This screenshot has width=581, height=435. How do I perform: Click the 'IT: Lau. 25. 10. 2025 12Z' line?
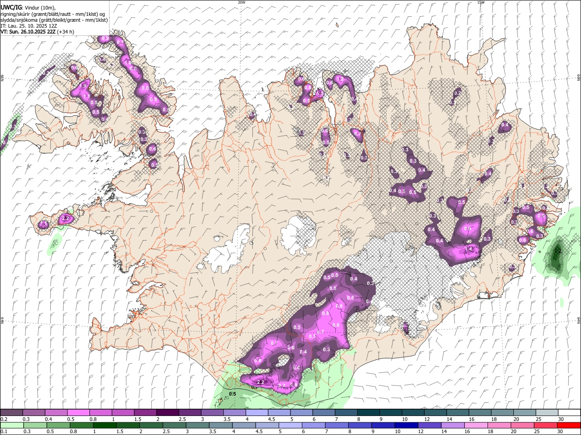point(29,26)
